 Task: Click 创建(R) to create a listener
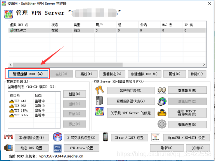[x=75, y=94]
